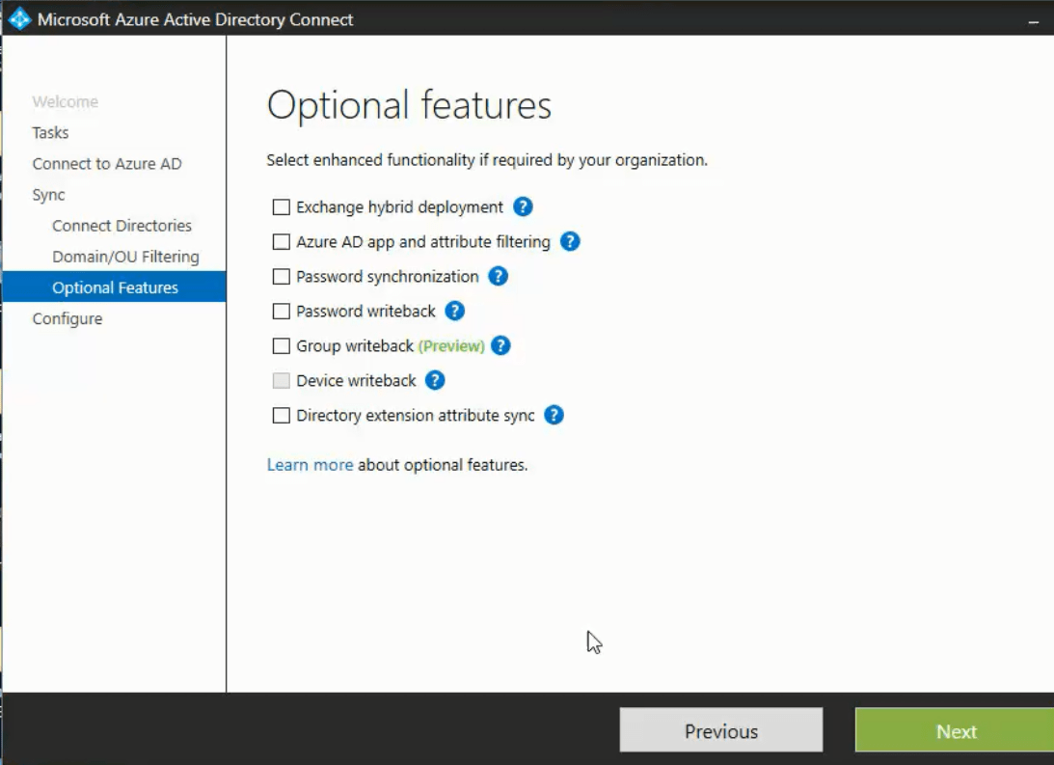Tick the Password writeback checkbox
Viewport: 1054px width, 765px height.
(281, 312)
